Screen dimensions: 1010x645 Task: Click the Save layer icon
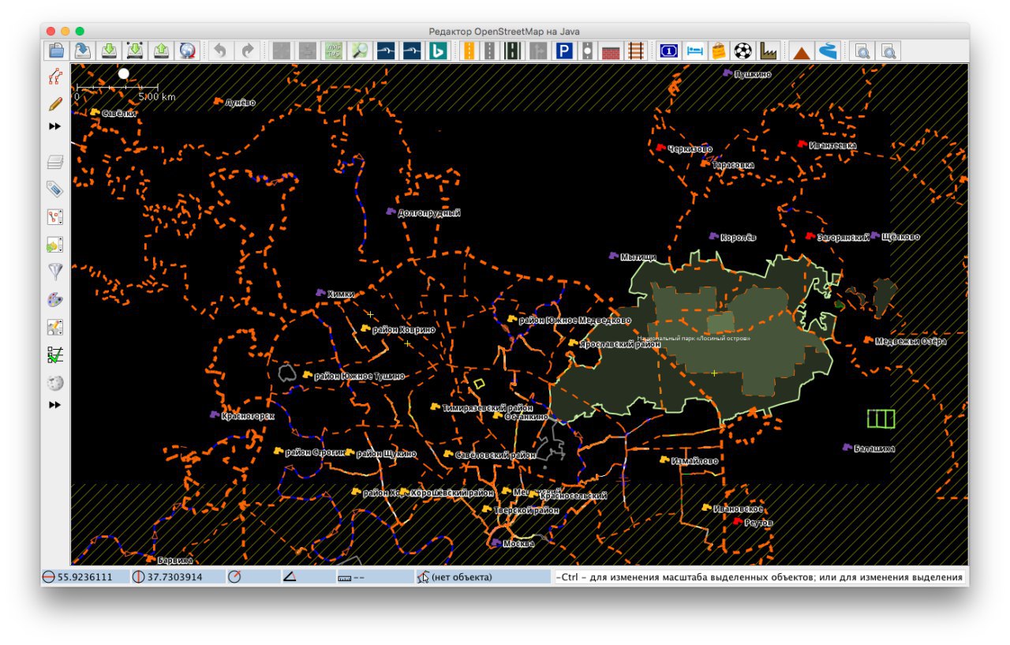tap(83, 51)
